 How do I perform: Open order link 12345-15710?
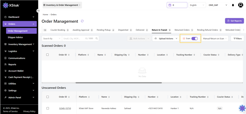(65, 108)
